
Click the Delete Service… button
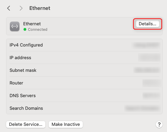point(26,124)
